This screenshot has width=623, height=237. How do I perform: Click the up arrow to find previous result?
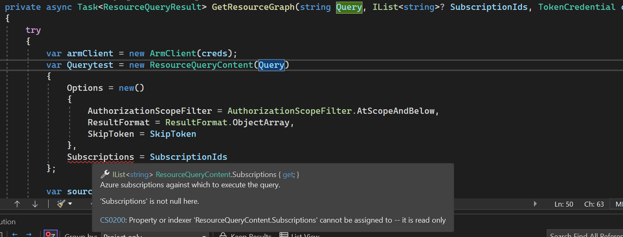click(17, 204)
